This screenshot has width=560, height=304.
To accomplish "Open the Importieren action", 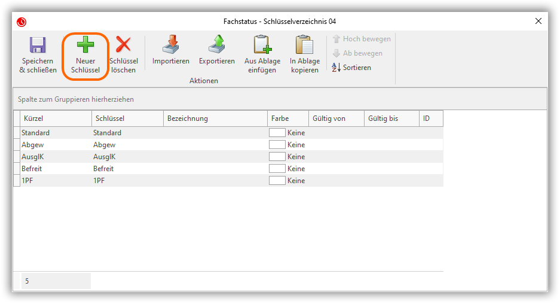I will tap(170, 45).
